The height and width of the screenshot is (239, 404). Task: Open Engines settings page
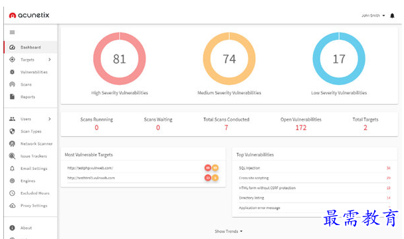click(31, 181)
